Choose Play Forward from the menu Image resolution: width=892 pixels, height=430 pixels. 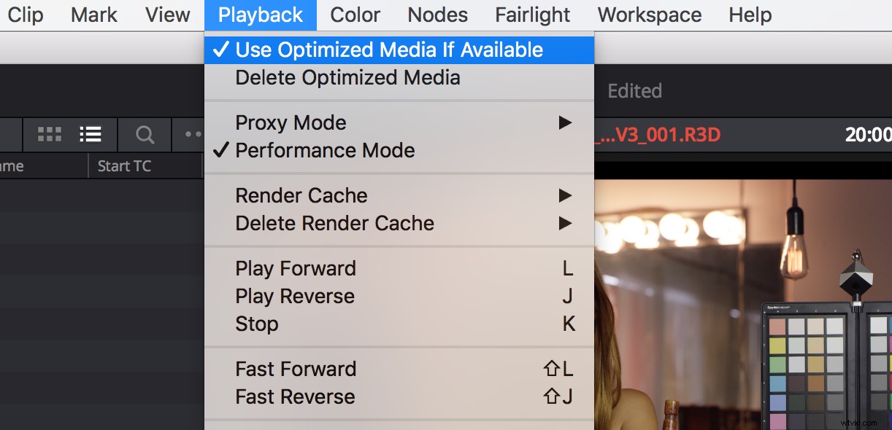[x=296, y=268]
